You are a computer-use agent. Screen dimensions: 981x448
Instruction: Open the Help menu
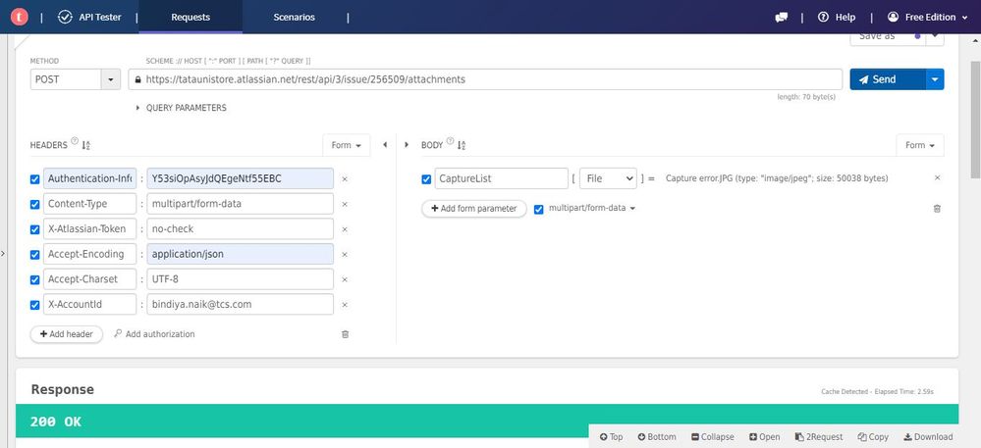pyautogui.click(x=837, y=18)
